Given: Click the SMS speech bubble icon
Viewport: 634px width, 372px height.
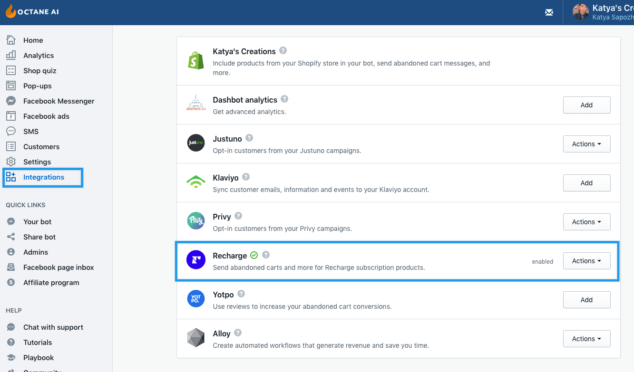Looking at the screenshot, I should [11, 131].
